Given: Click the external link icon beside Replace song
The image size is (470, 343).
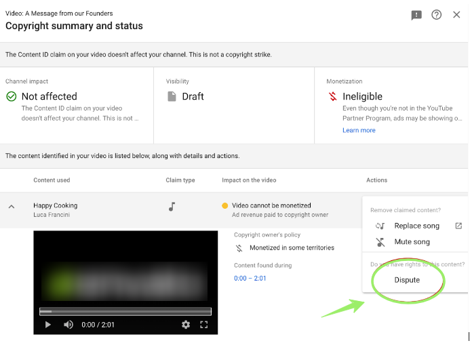Looking at the screenshot, I should click(458, 226).
